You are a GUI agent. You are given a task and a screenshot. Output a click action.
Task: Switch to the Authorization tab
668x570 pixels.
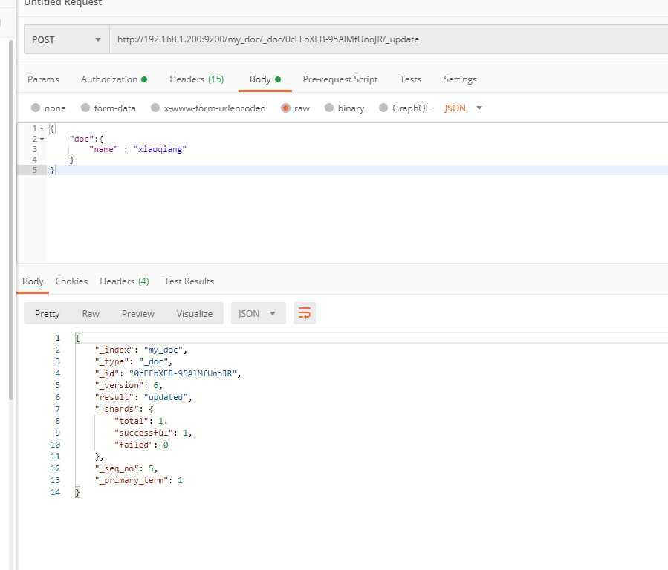[x=114, y=79]
